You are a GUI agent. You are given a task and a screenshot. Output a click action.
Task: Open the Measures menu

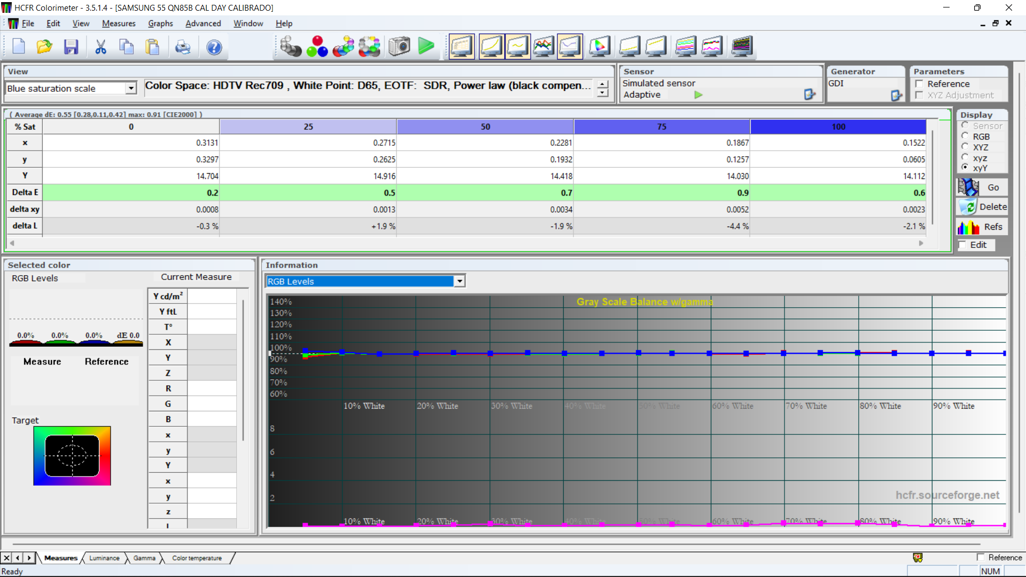[119, 24]
